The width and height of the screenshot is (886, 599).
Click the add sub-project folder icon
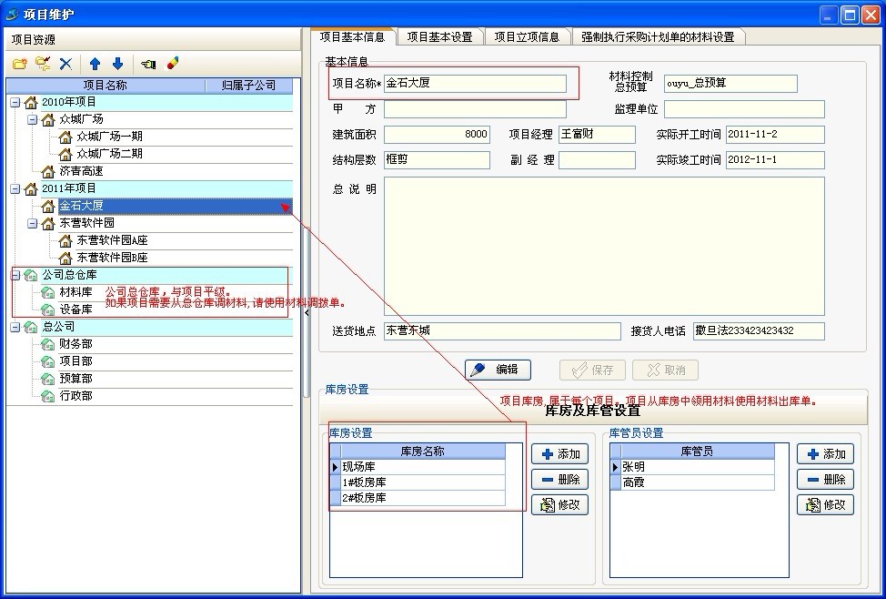click(x=42, y=64)
